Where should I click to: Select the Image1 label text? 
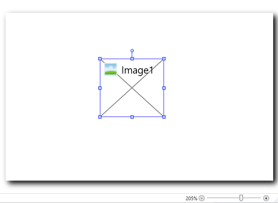coord(137,70)
